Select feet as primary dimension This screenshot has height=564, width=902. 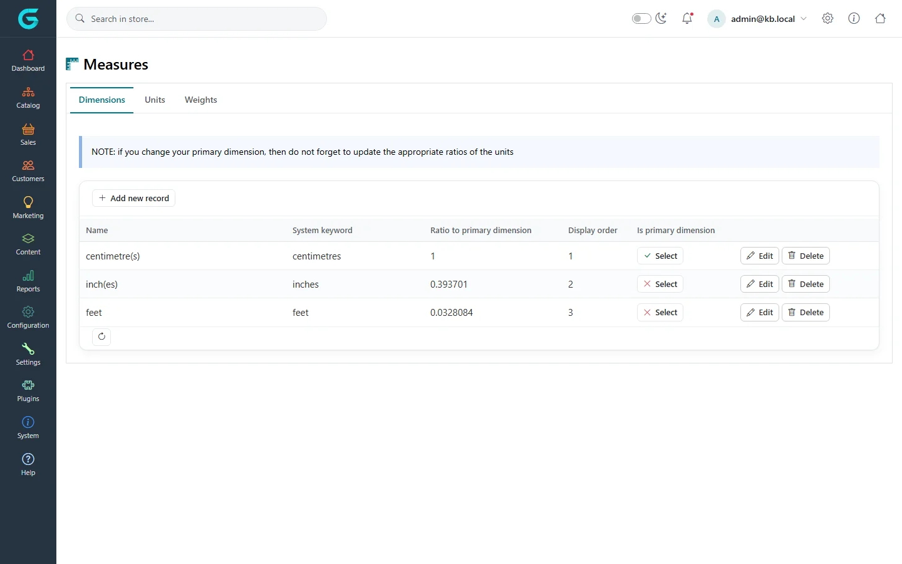(x=660, y=312)
